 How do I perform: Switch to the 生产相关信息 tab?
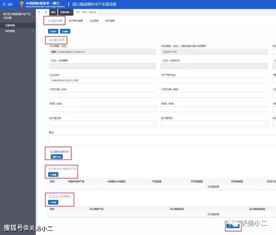tap(76, 20)
